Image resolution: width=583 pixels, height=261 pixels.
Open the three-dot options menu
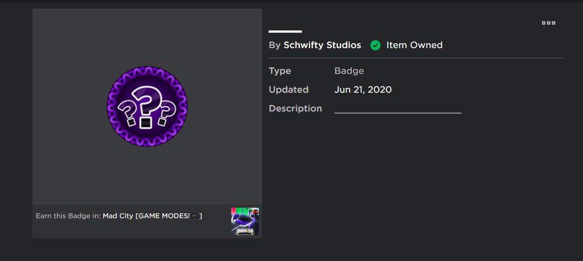click(548, 23)
